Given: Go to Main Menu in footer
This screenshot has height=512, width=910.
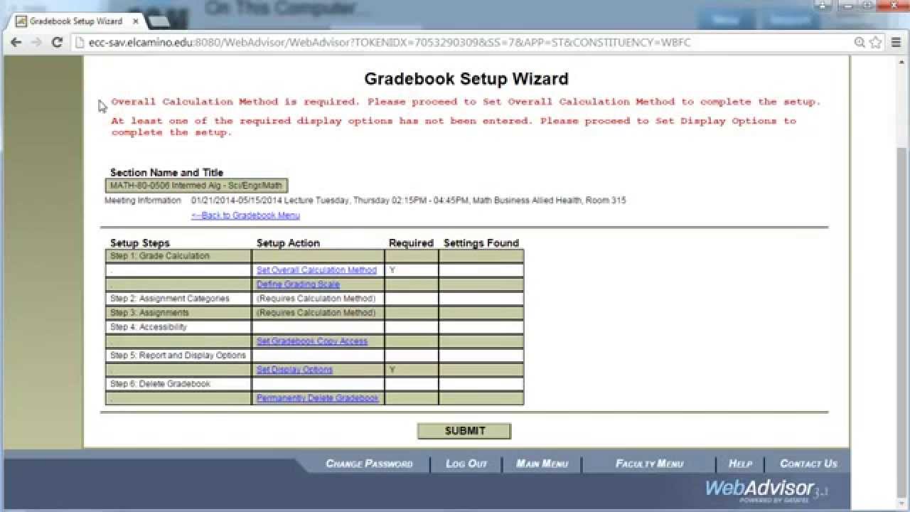Looking at the screenshot, I should coord(542,464).
